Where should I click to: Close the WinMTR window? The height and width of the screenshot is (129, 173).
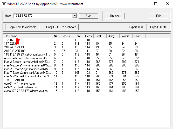(x=168, y=4)
